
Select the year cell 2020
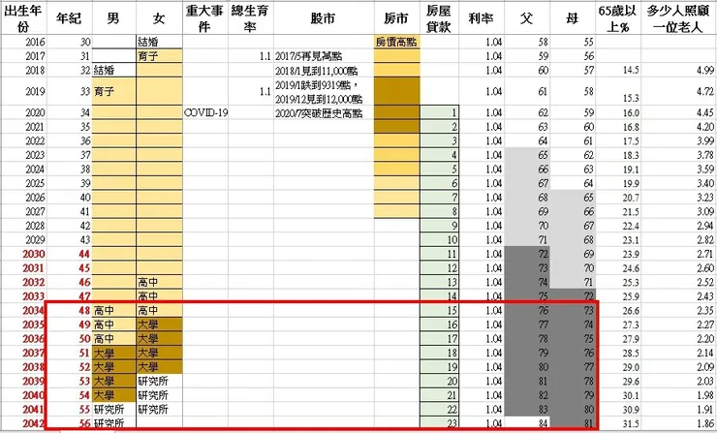pyautogui.click(x=23, y=112)
